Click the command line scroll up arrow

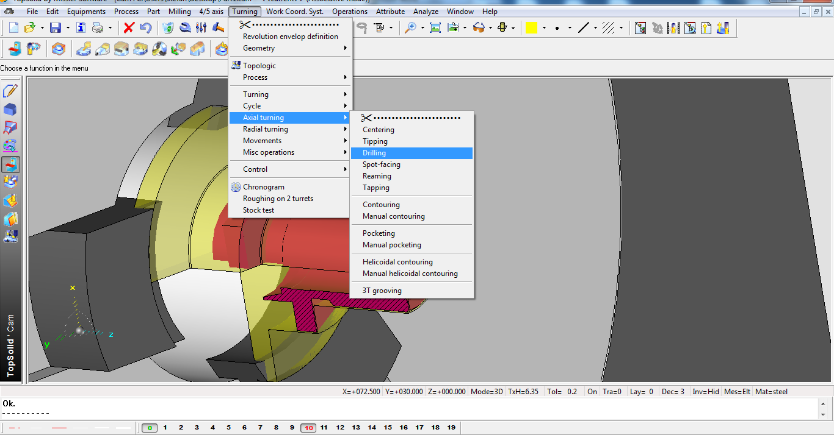coord(824,403)
